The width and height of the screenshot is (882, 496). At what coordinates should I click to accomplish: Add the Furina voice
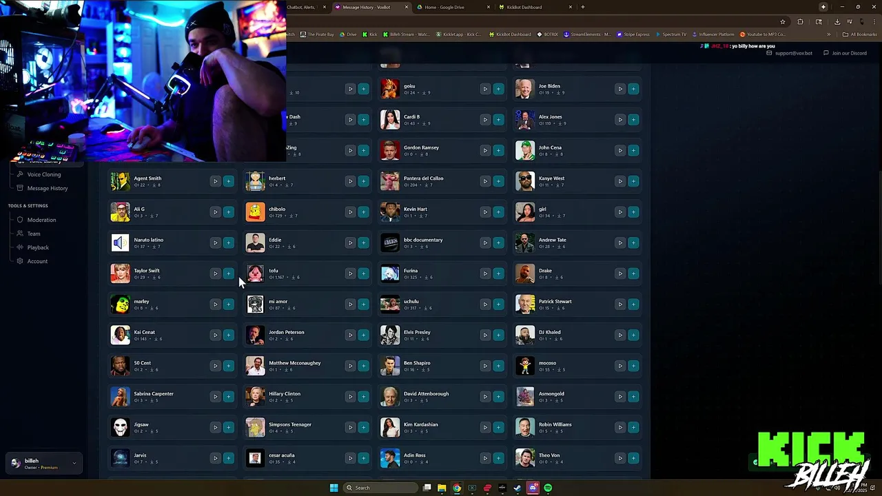498,273
